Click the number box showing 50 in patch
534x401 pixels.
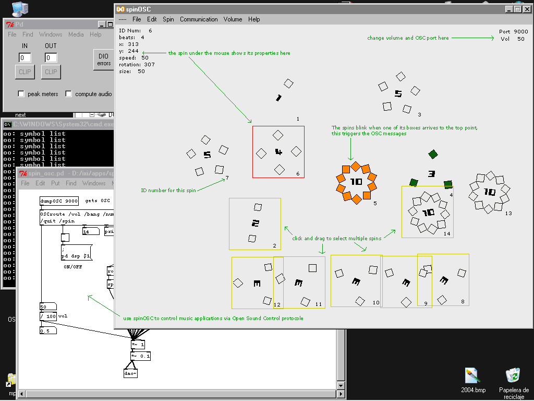pos(48,306)
